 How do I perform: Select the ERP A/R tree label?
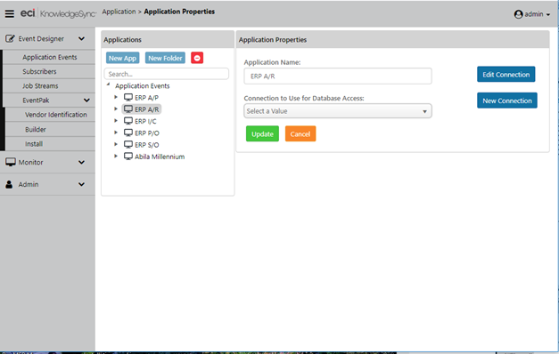click(x=146, y=109)
